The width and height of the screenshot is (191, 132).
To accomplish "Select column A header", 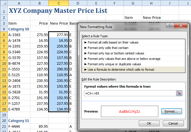I will 19,3.
